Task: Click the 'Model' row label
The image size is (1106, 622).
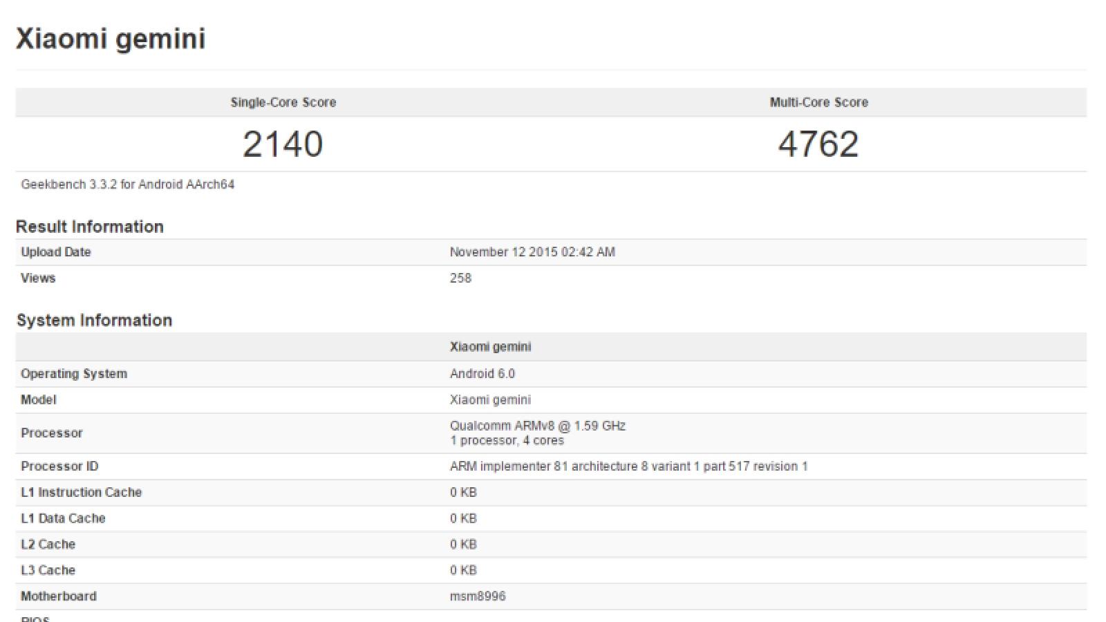Action: [x=39, y=399]
